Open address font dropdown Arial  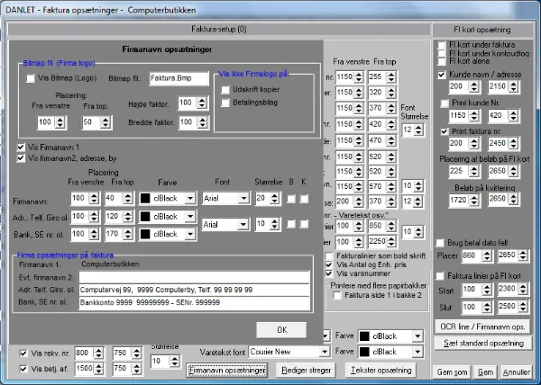click(x=243, y=225)
